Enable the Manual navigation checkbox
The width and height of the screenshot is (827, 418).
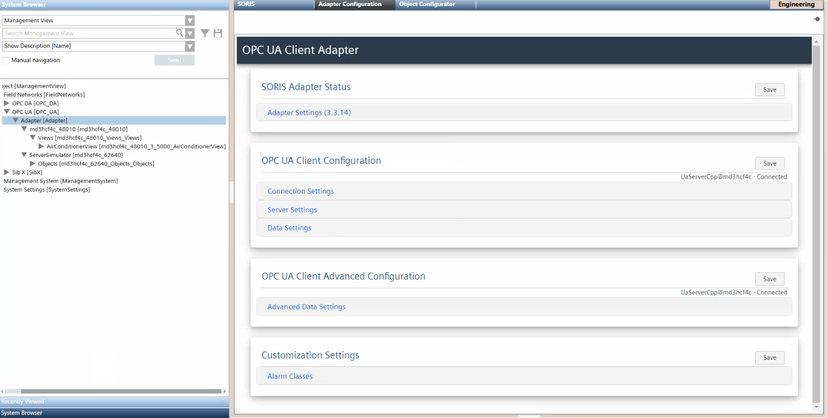point(6,60)
